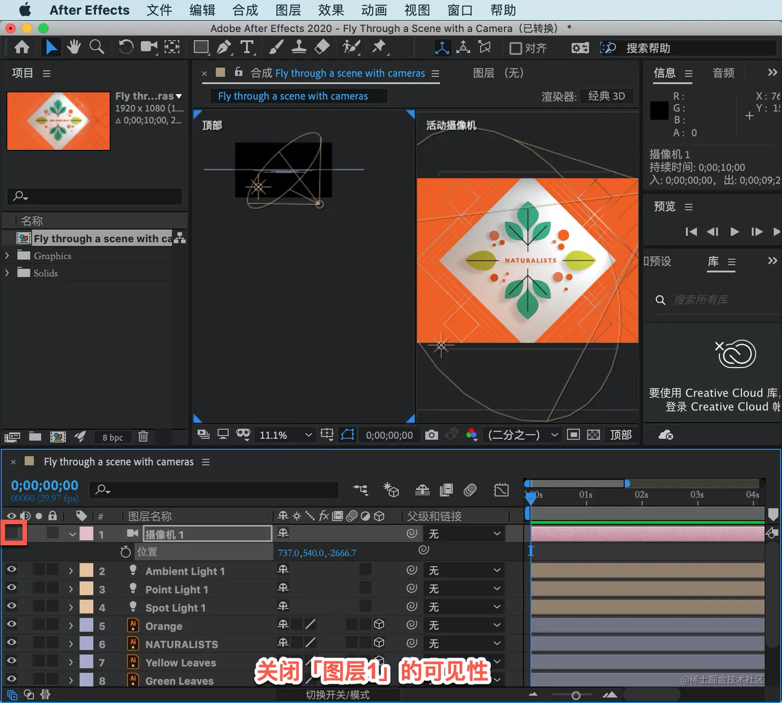This screenshot has height=703, width=782.
Task: Open Graph Editor icon in timeline
Action: [x=501, y=490]
